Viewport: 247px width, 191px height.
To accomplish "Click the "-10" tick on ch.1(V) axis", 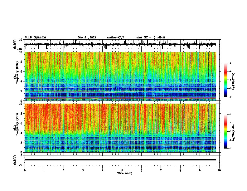I will [x=20, y=49].
